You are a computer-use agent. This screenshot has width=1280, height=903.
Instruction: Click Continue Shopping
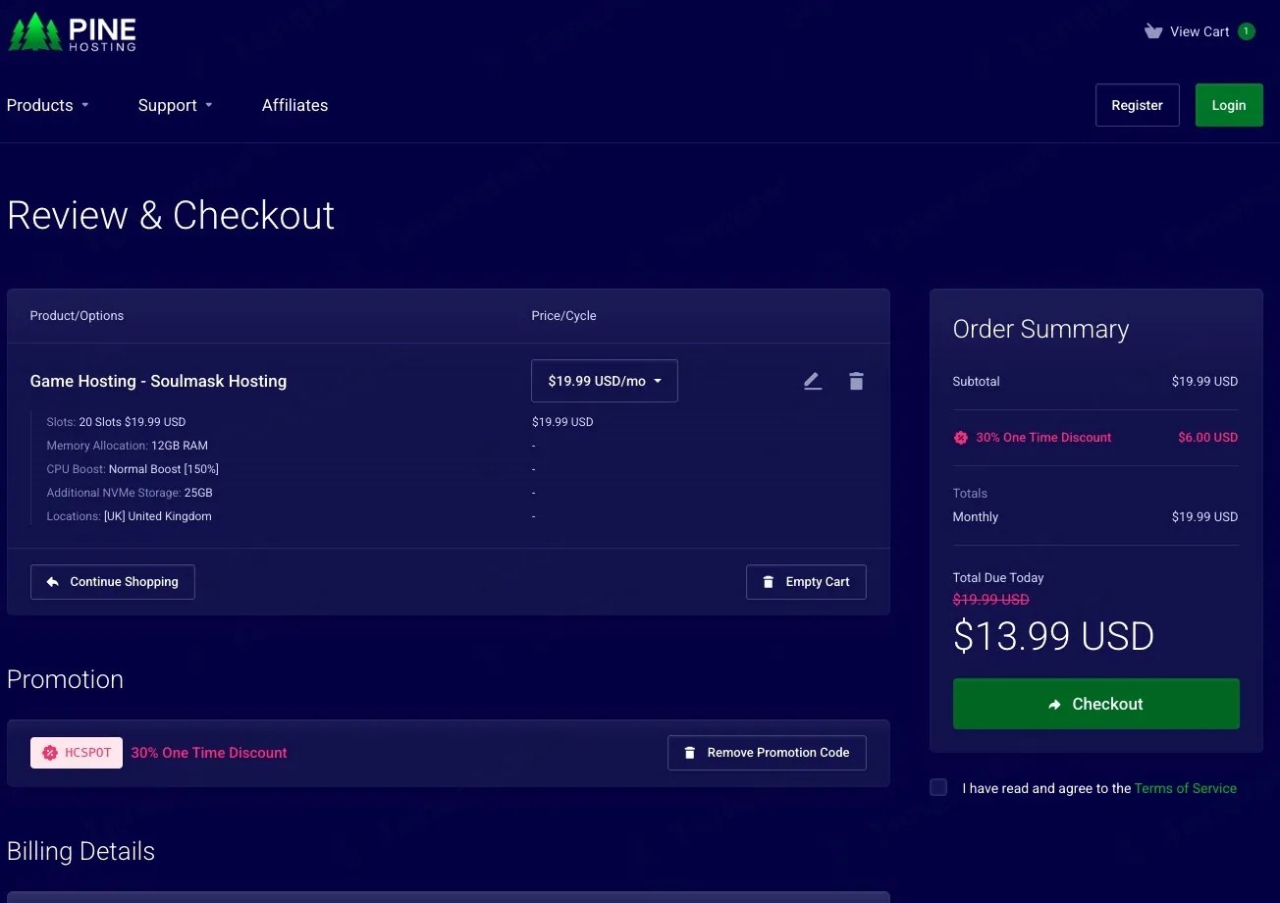[x=113, y=582]
